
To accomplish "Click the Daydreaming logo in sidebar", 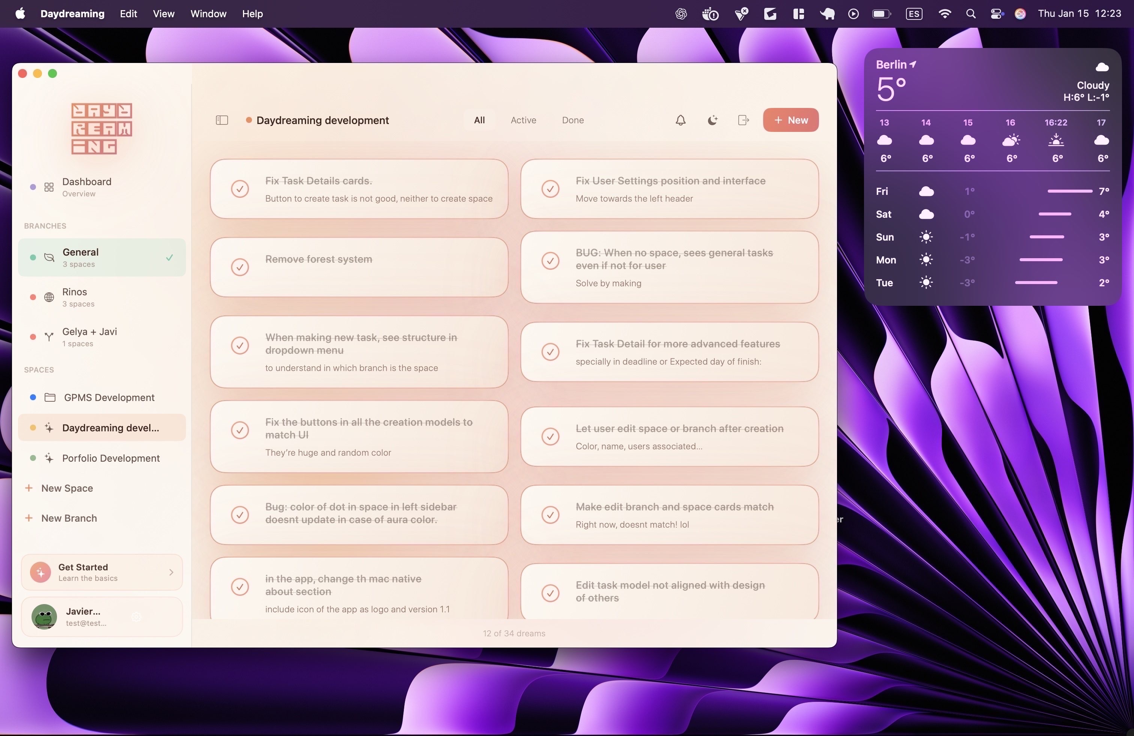I will click(x=102, y=129).
